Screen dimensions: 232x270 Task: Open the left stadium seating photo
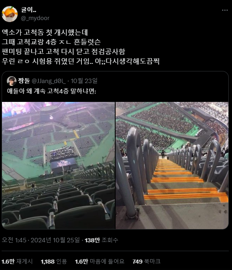coord(58,165)
